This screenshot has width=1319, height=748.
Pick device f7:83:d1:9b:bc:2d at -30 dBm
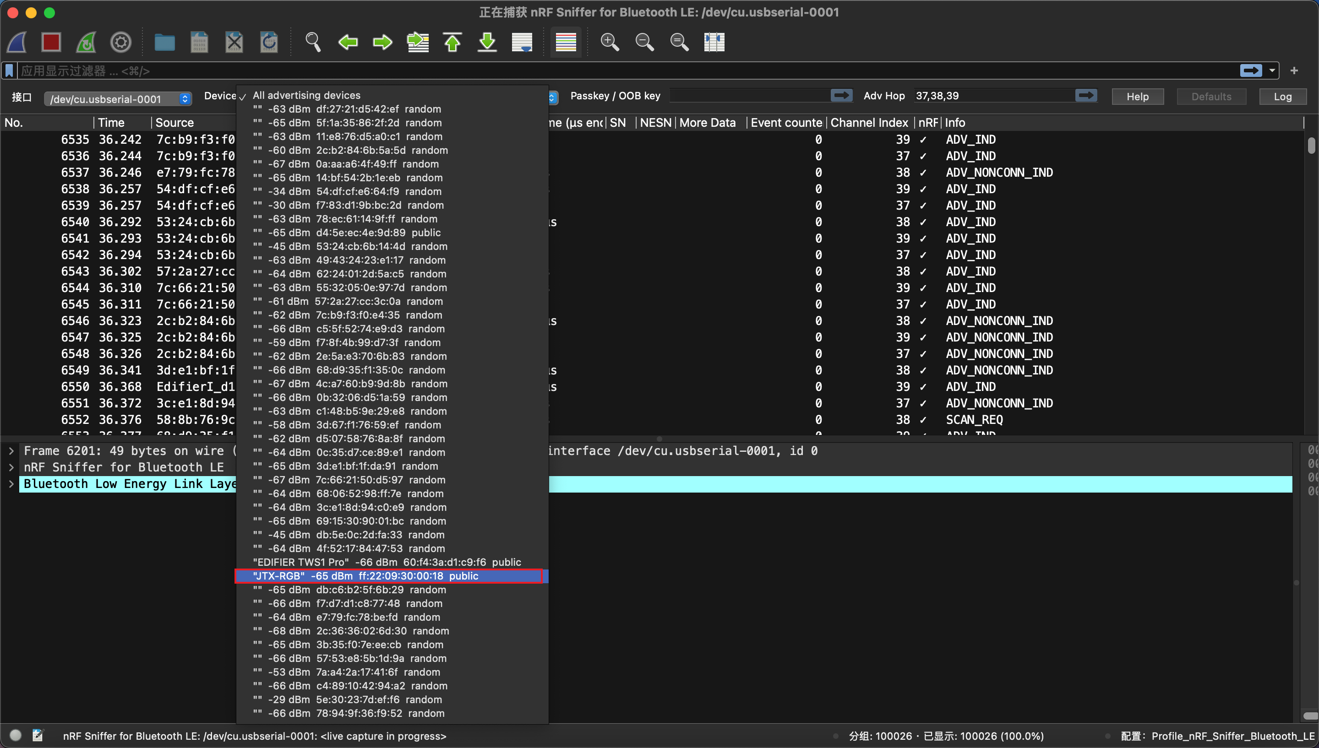pos(392,205)
